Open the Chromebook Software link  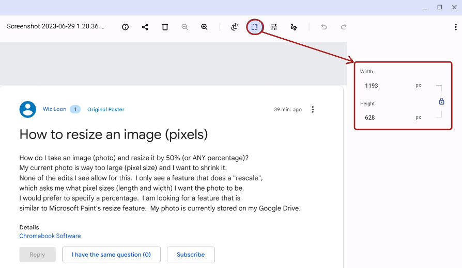pyautogui.click(x=50, y=236)
